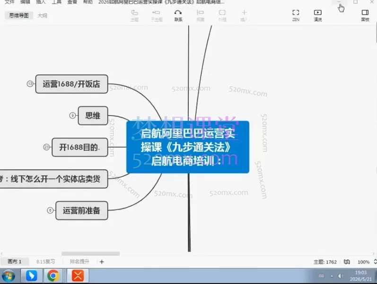Add a new sheet with plus button
377x284 pixels.
coord(102,262)
